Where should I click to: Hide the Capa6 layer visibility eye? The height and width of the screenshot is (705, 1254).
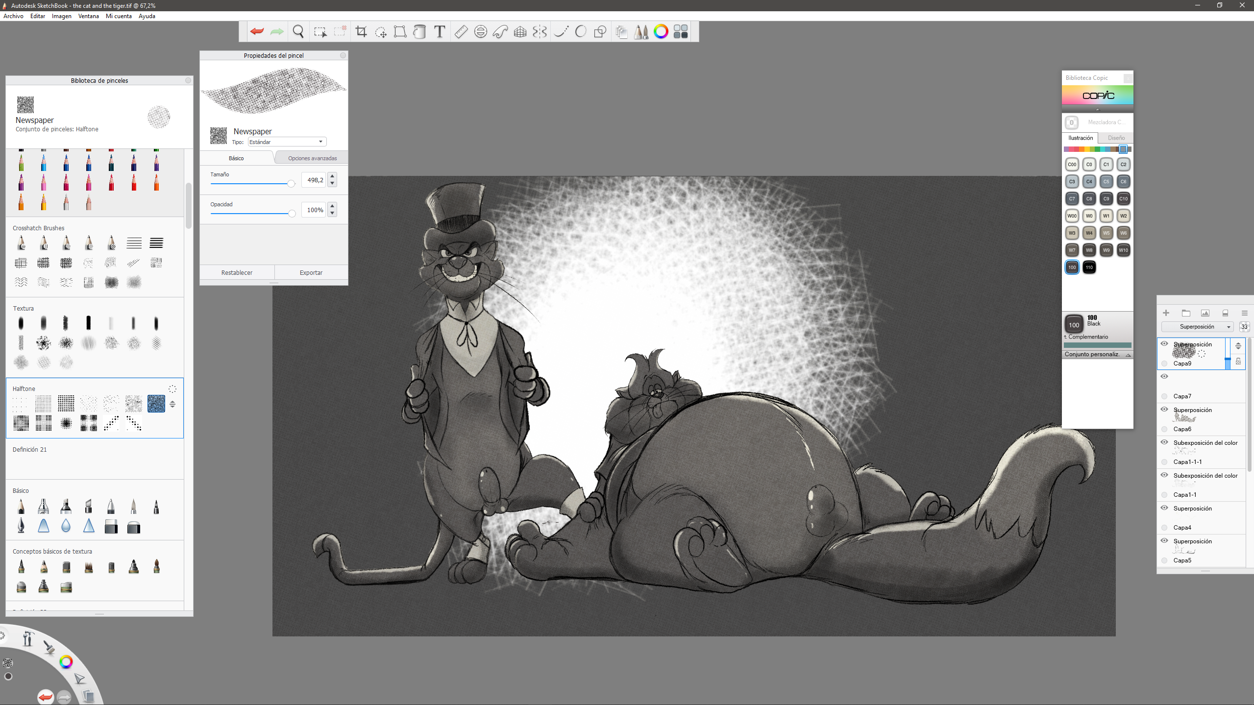[1164, 410]
